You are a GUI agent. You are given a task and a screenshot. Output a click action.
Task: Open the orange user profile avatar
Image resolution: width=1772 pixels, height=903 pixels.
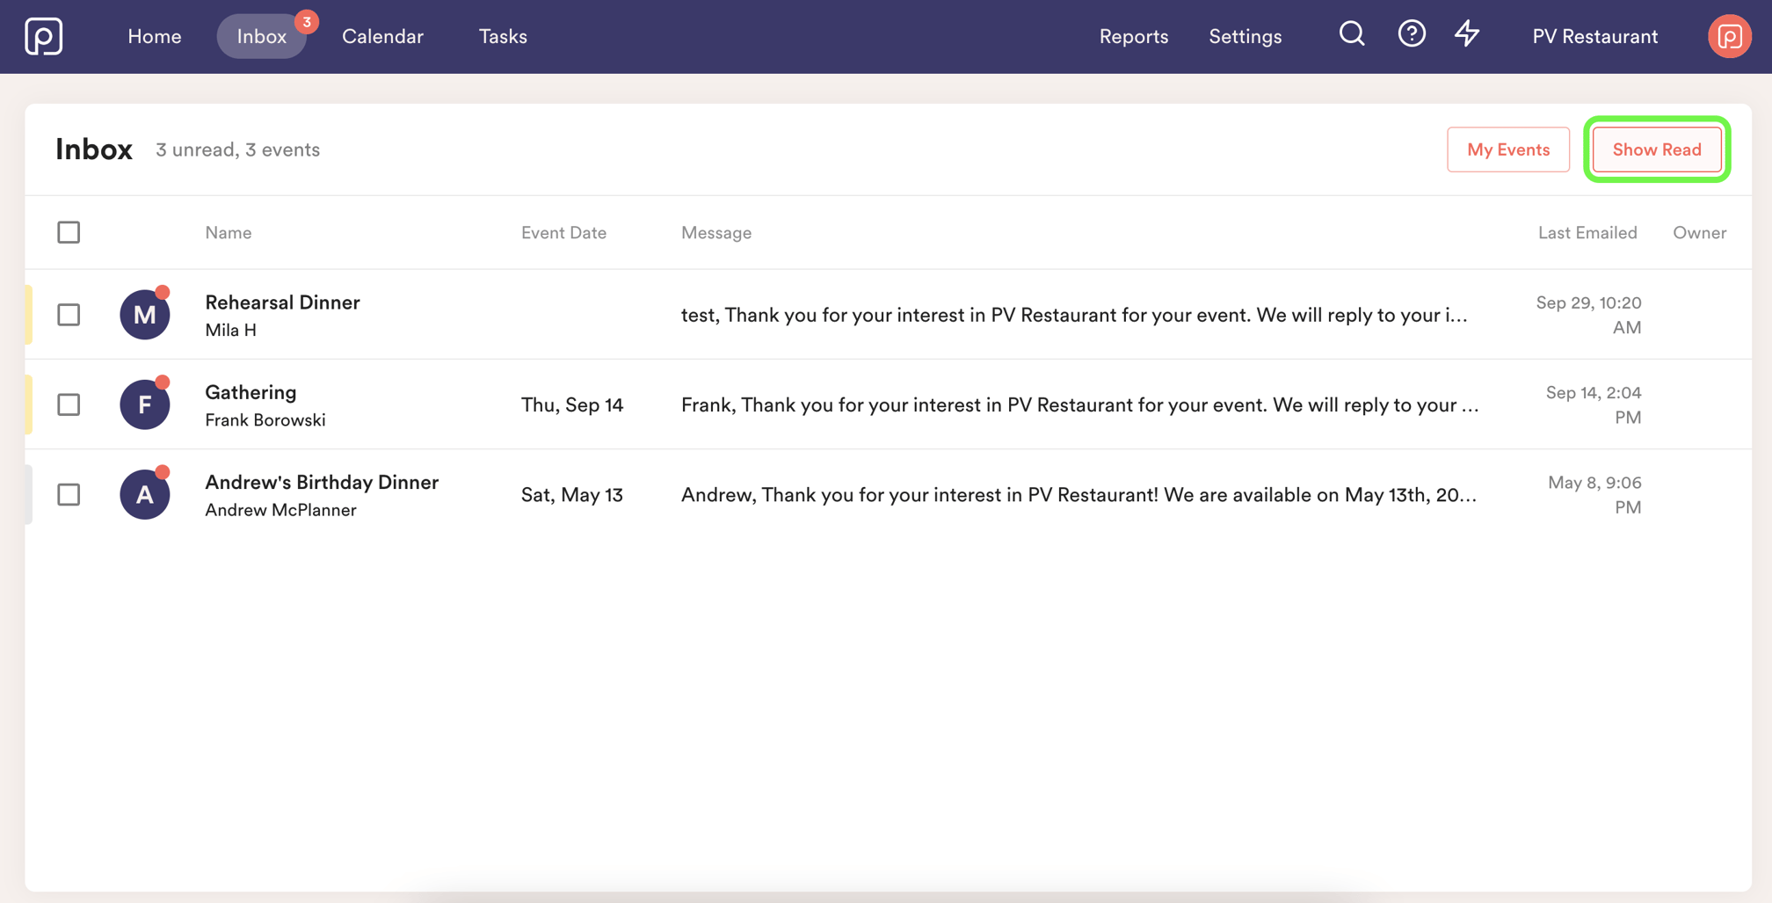pyautogui.click(x=1728, y=36)
